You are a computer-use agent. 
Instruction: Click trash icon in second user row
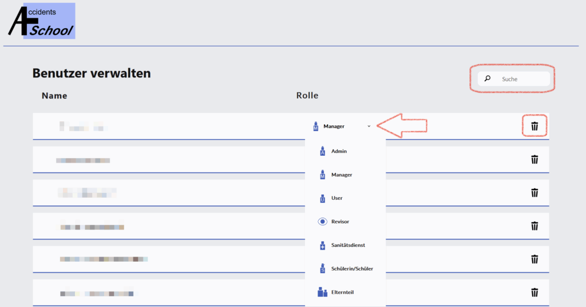pyautogui.click(x=534, y=160)
